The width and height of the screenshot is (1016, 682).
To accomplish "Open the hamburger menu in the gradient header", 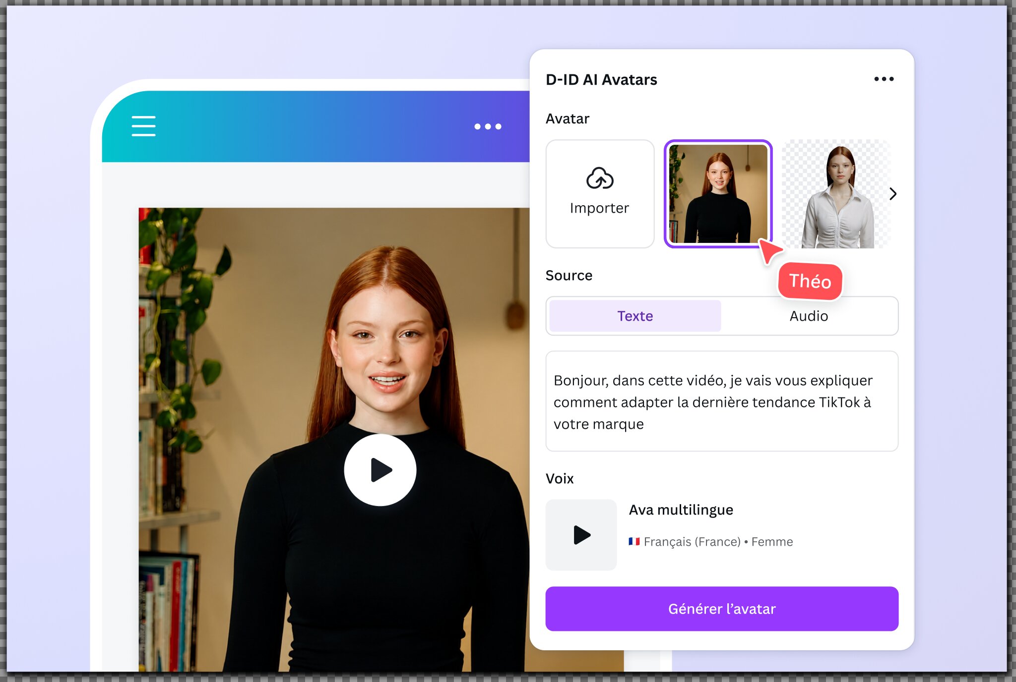I will tap(143, 126).
